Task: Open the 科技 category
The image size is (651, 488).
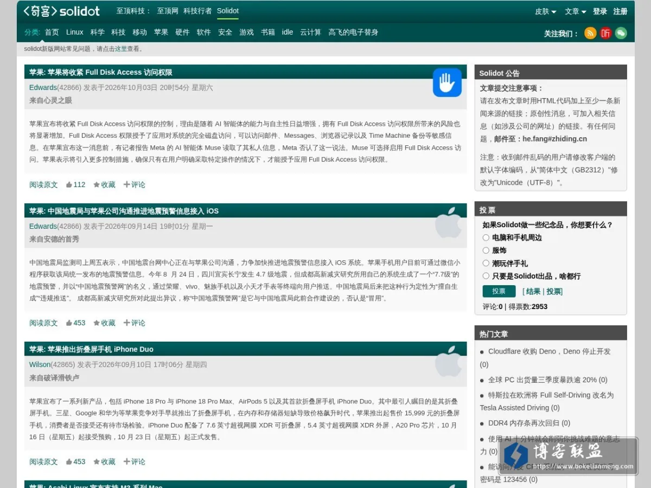Action: [118, 32]
